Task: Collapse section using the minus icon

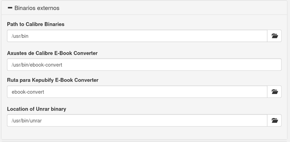Action: (10, 8)
